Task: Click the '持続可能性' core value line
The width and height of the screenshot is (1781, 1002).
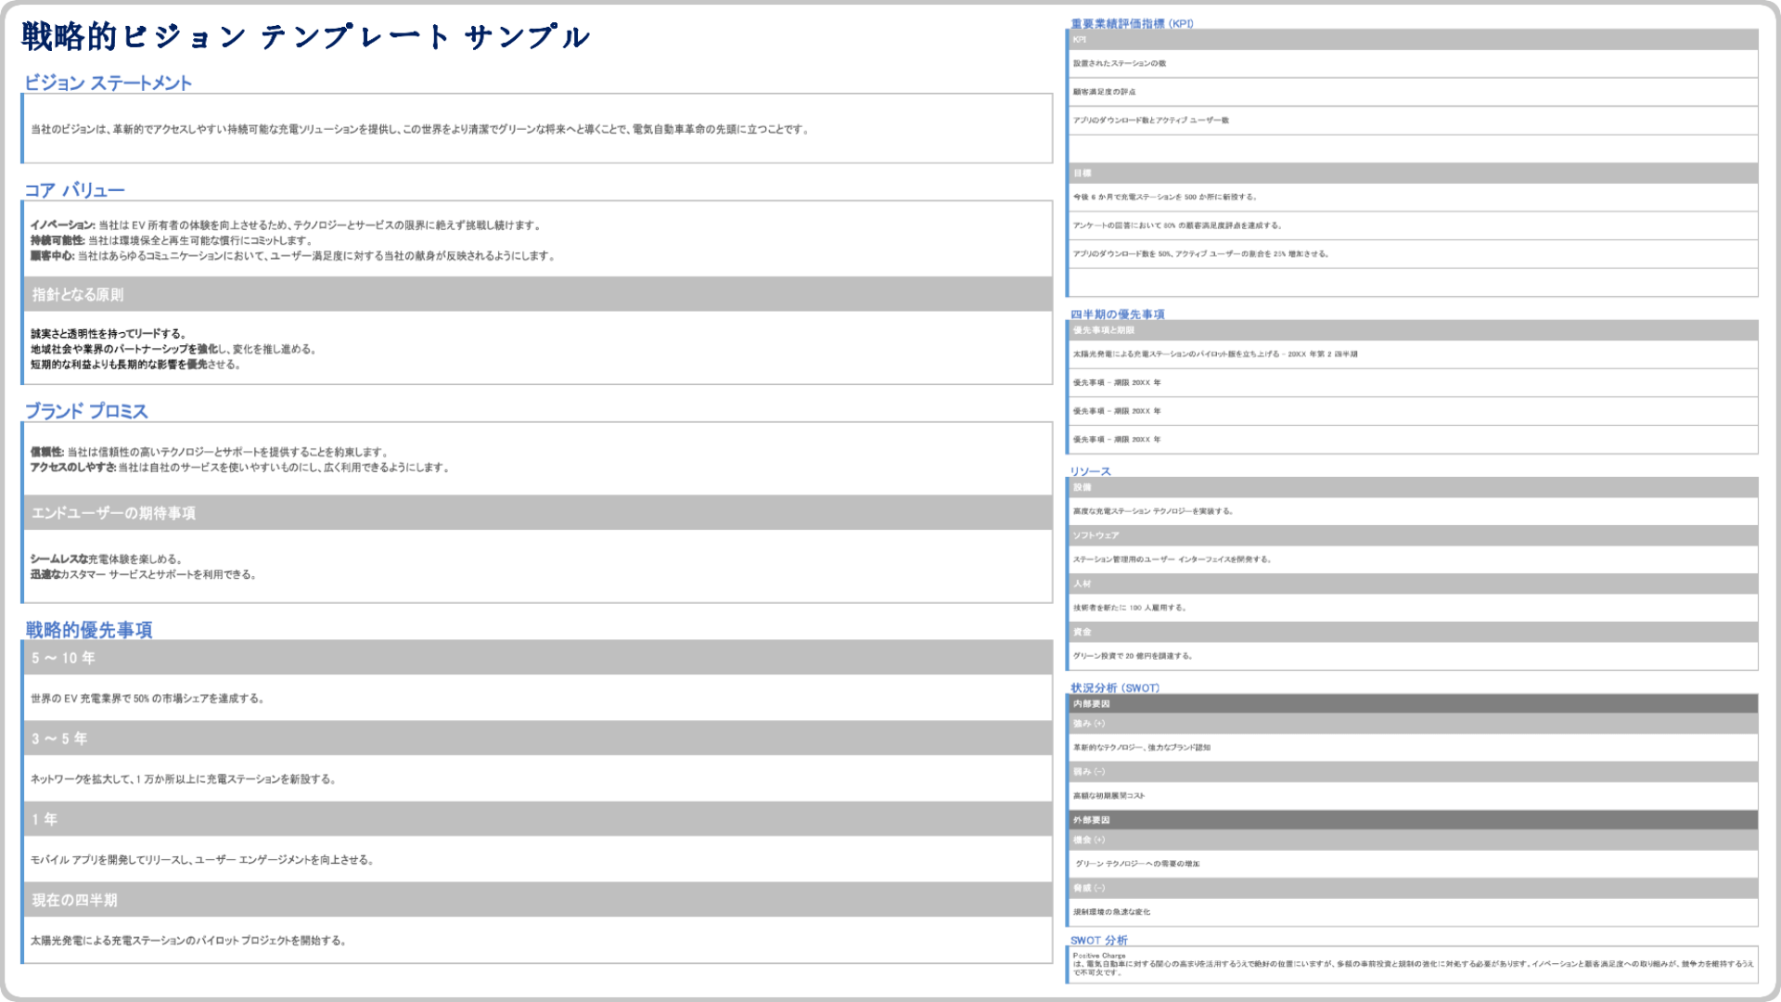Action: coord(173,240)
